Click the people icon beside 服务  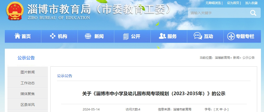[162, 36]
